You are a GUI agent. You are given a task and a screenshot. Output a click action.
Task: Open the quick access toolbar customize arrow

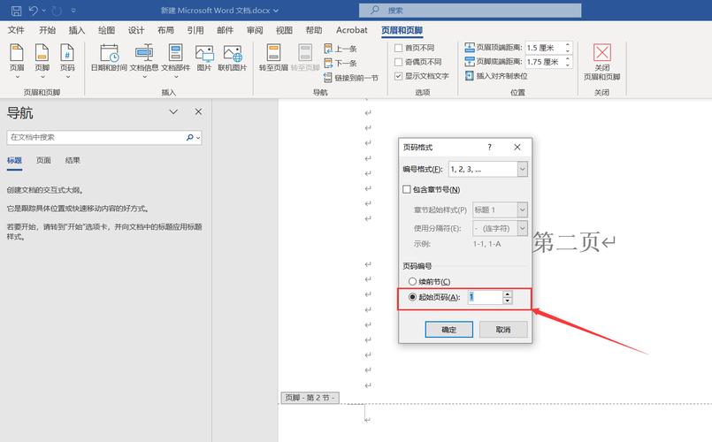73,10
